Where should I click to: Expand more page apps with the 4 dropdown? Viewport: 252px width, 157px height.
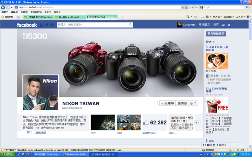click(x=197, y=122)
